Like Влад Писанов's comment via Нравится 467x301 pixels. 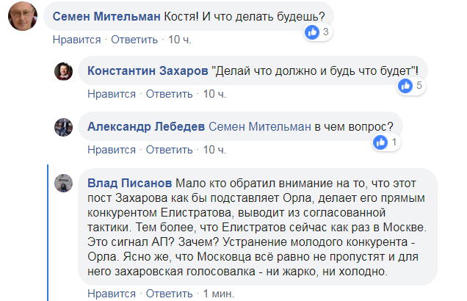112,294
